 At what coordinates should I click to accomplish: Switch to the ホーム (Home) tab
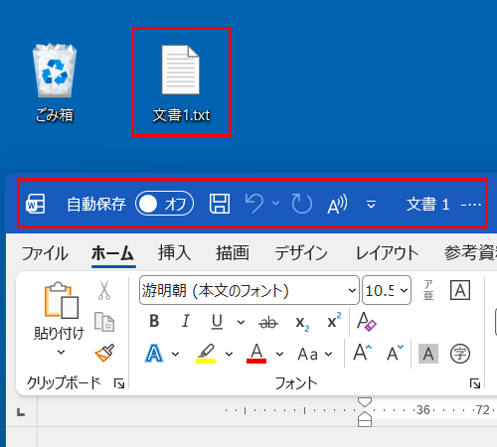[113, 253]
